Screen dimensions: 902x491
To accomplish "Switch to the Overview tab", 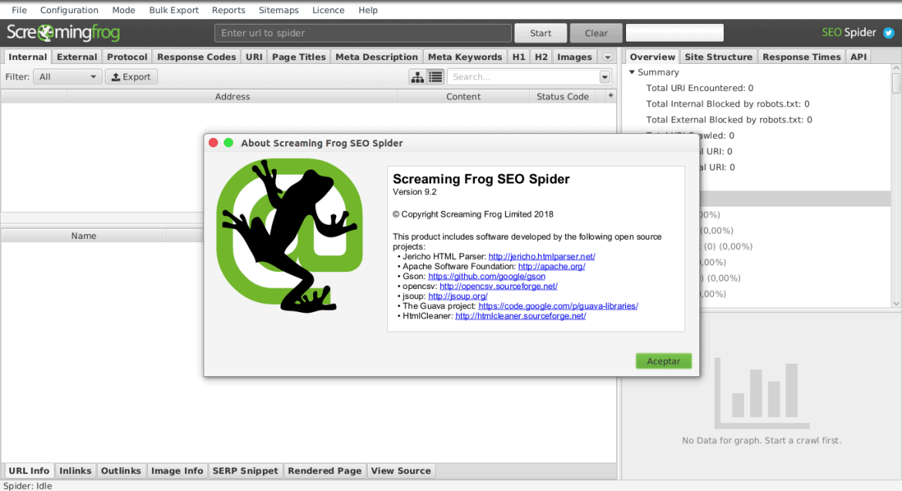I will coord(652,57).
